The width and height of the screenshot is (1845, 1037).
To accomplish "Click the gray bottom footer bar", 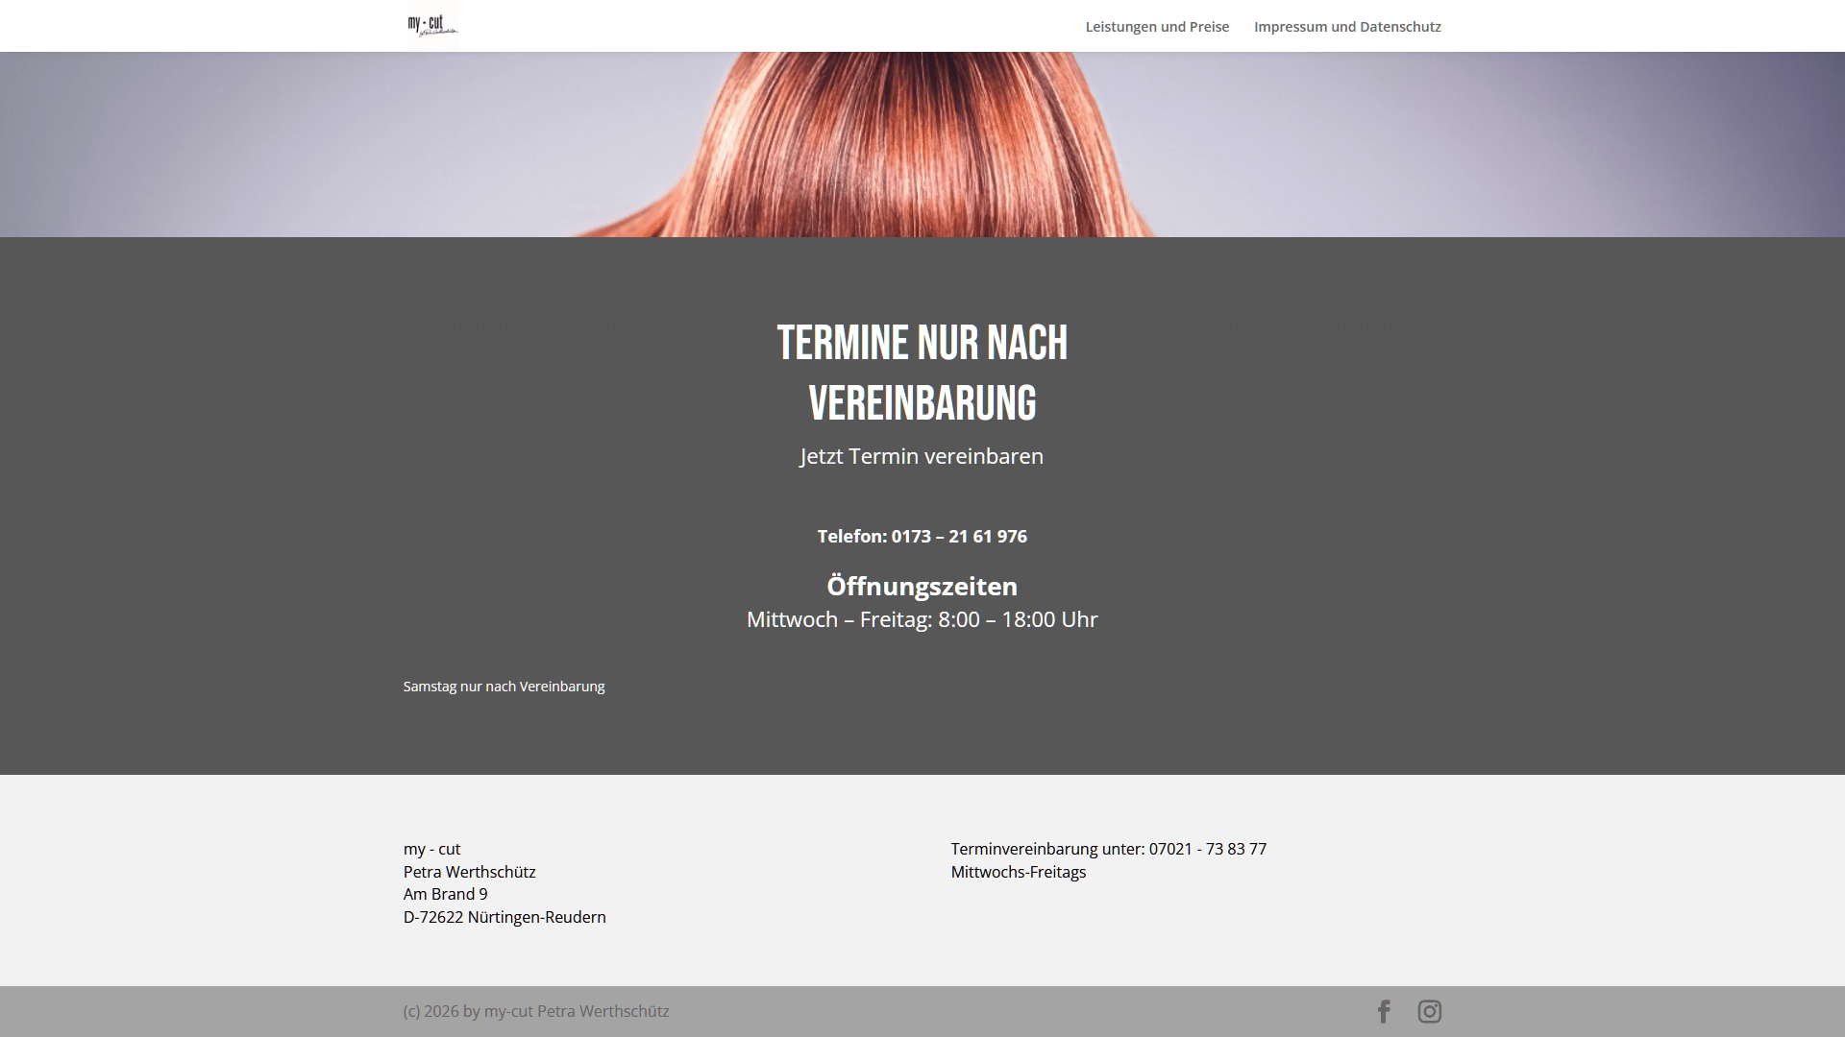I will (961, 1011).
